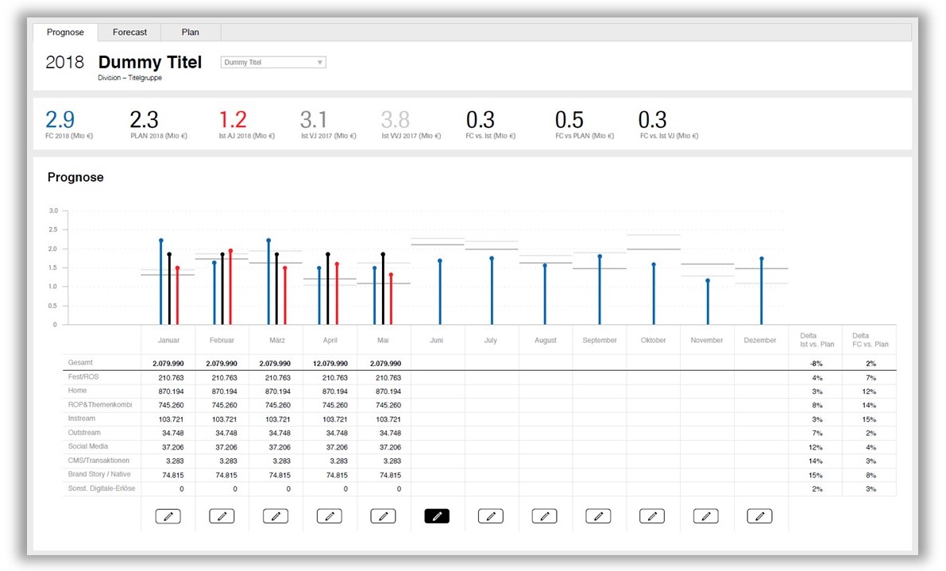This screenshot has height=571, width=946.
Task: Click the blue November forecast bar
Action: click(x=708, y=302)
